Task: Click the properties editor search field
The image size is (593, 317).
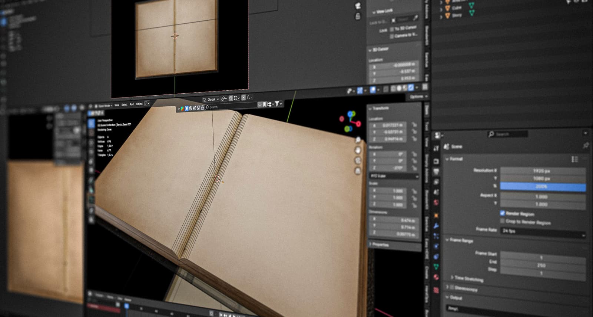Action: [508, 134]
